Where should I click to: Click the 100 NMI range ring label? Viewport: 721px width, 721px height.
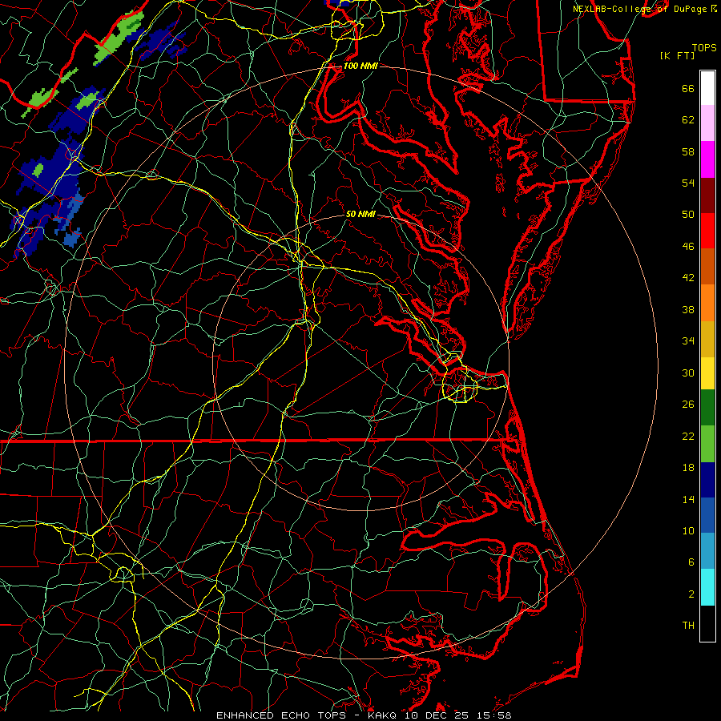(360, 66)
